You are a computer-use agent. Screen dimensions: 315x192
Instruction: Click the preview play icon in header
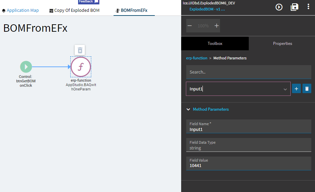[279, 7]
